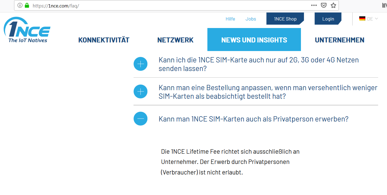
Task: Click the green secure padlock icon
Action: click(x=27, y=5)
